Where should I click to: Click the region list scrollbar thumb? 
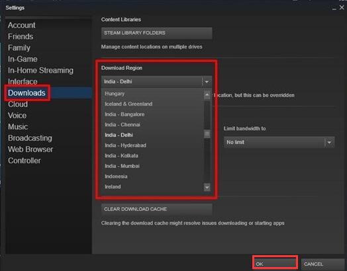[x=207, y=134]
